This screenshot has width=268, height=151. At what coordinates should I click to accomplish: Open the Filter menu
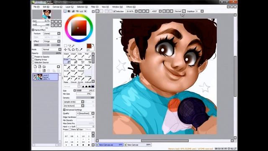point(95,7)
